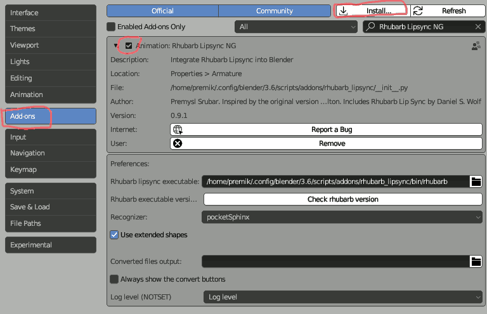Open the Input preferences section
Image resolution: width=487 pixels, height=314 pixels.
51,137
